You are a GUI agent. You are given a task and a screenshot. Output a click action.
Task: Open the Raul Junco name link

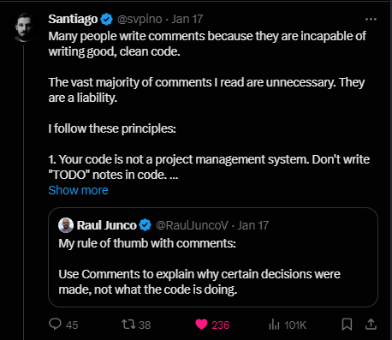[x=107, y=225]
